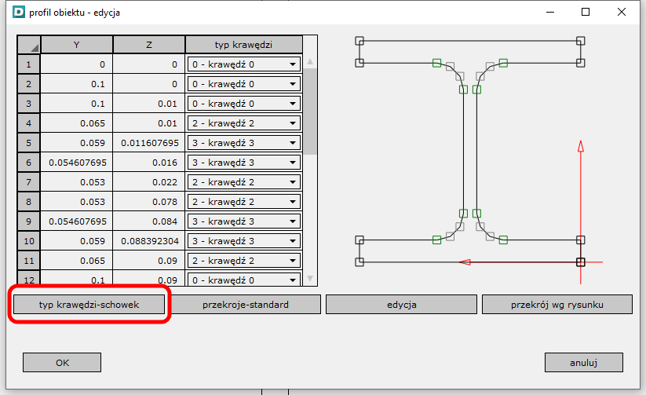Select node at profile origin bottom-right
The width and height of the screenshot is (646, 395).
pos(581,262)
